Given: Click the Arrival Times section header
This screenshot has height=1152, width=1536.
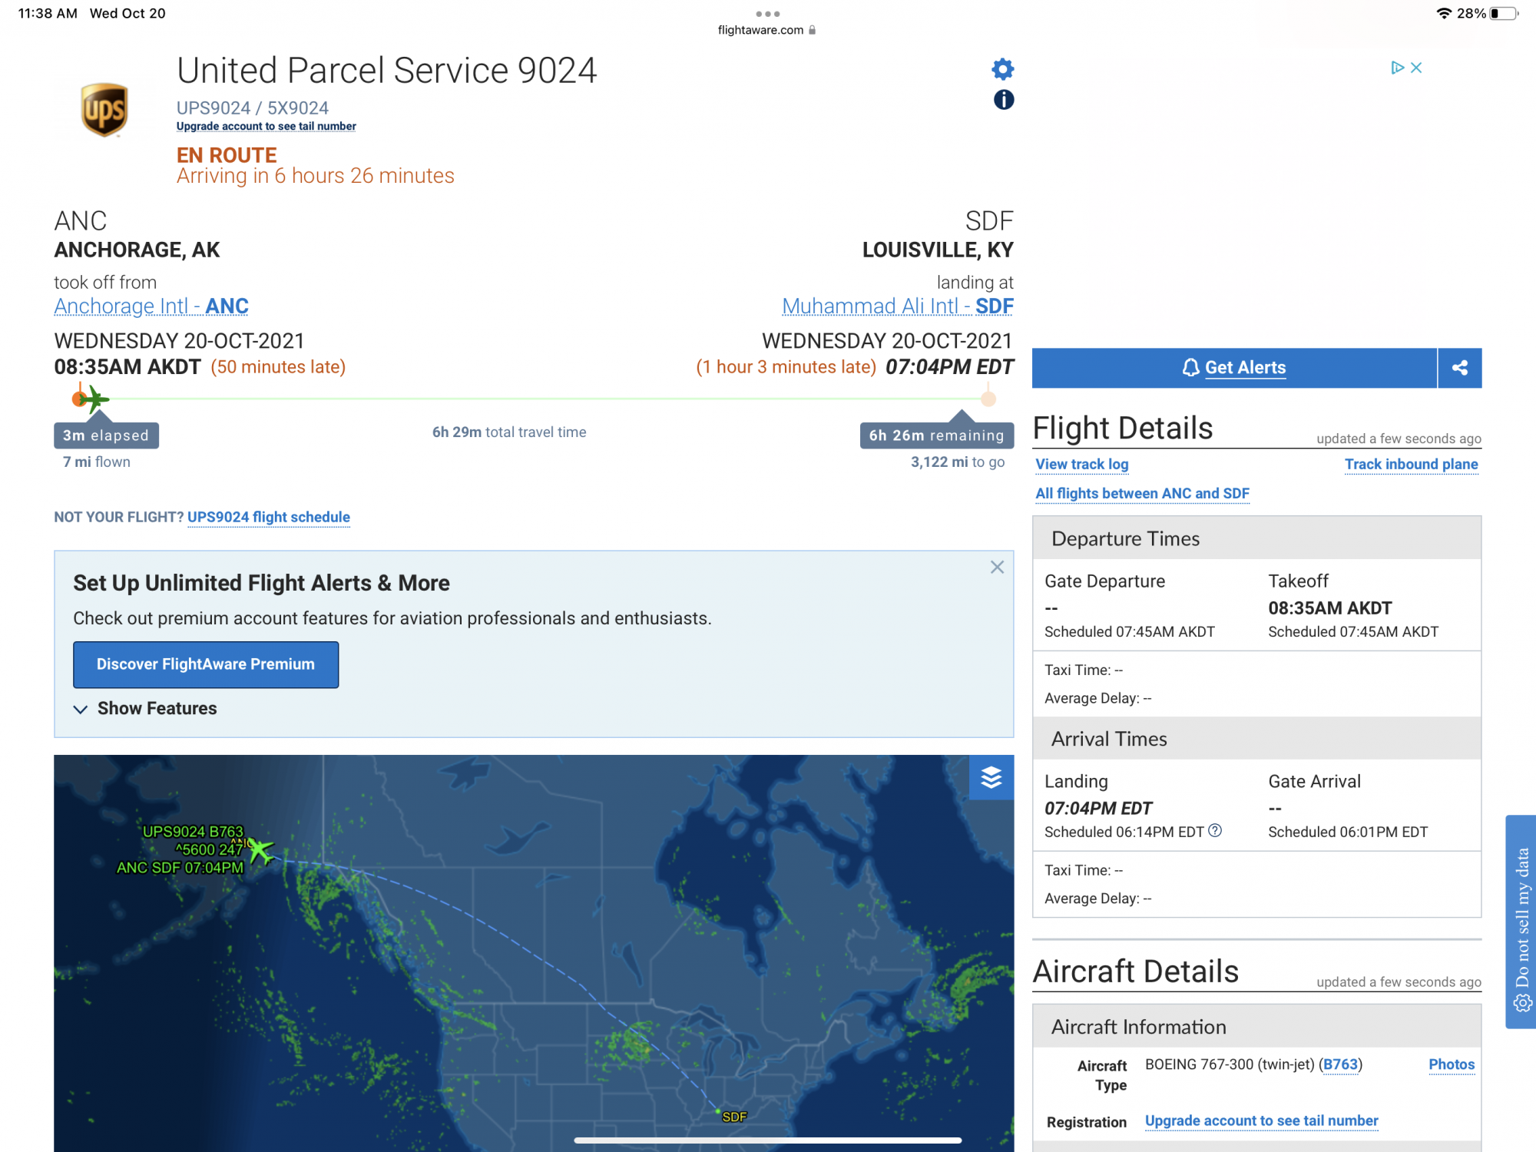Looking at the screenshot, I should click(1256, 739).
